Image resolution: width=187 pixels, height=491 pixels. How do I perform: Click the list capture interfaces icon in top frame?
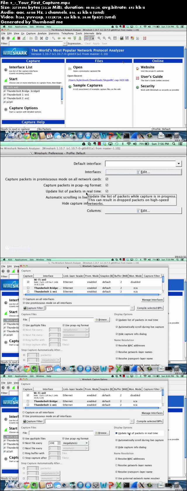pyautogui.click(x=3, y=38)
